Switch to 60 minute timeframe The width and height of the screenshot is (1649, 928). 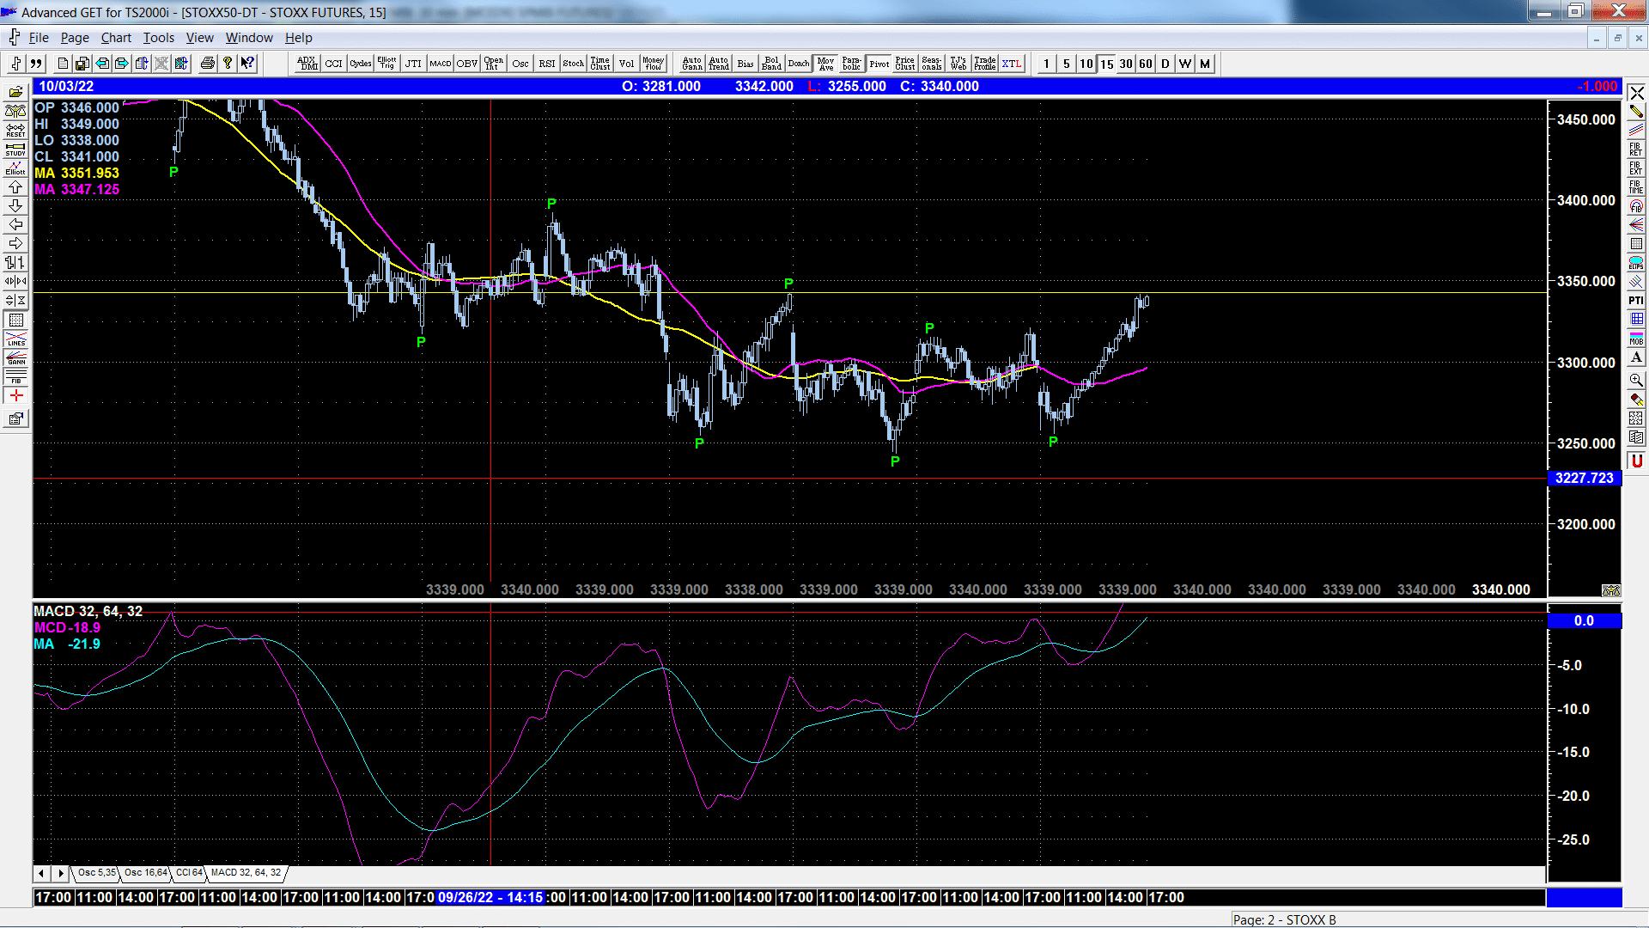pyautogui.click(x=1146, y=64)
